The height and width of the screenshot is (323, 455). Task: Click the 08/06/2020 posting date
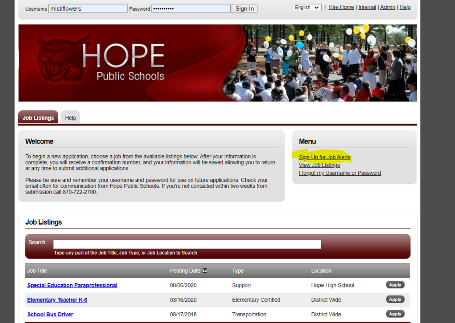click(183, 285)
